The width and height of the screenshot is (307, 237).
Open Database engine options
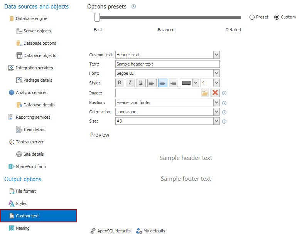tap(31, 18)
